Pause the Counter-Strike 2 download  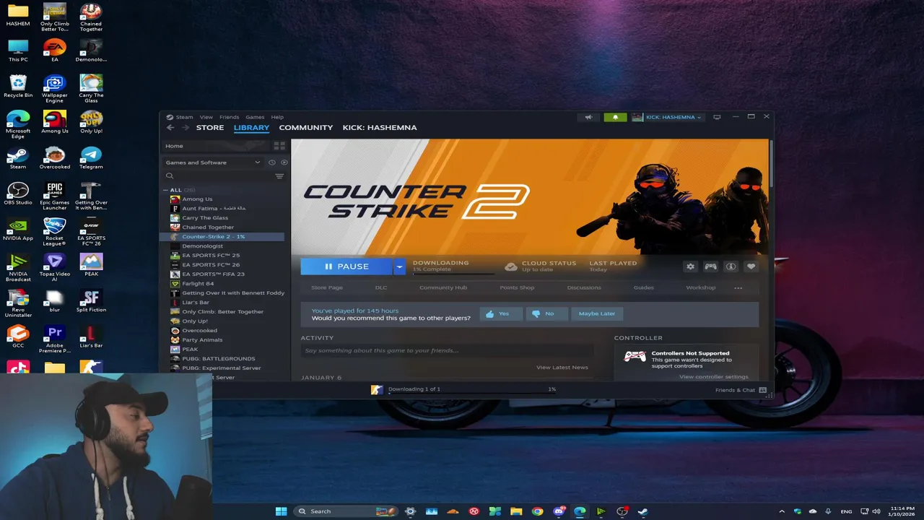346,266
